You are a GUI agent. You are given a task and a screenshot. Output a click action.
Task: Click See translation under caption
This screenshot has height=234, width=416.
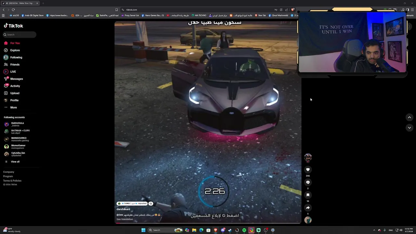pyautogui.click(x=125, y=219)
